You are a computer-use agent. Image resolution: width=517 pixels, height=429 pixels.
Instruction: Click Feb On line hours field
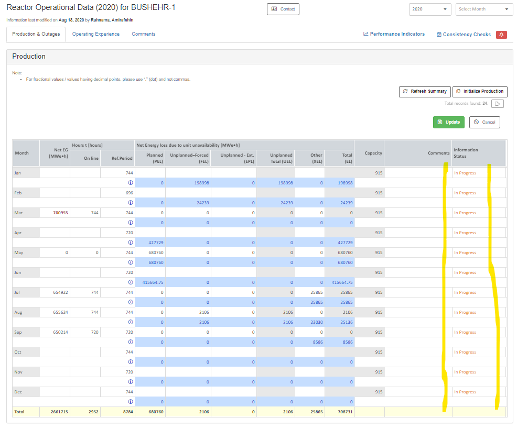click(85, 193)
